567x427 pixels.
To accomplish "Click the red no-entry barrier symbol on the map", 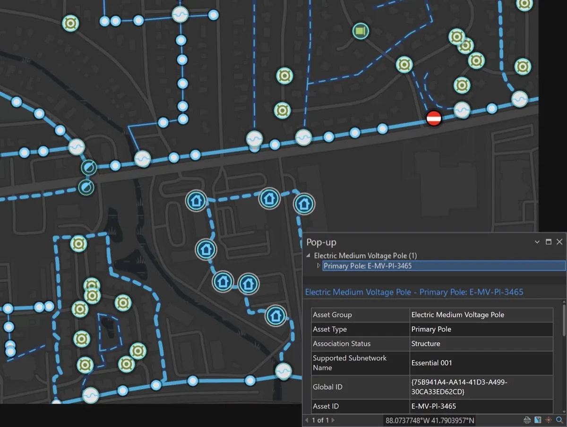I will point(434,118).
